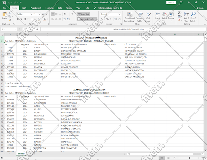Click the Format Painter brush icon
The width and height of the screenshot is (207, 160).
[10, 20]
